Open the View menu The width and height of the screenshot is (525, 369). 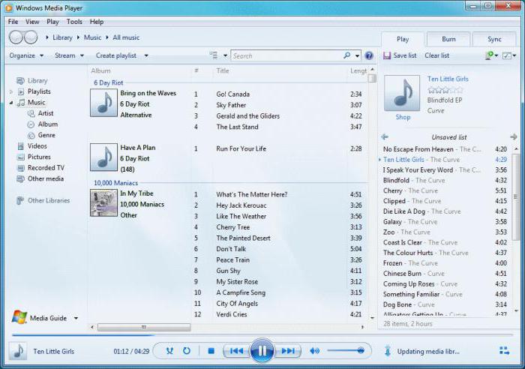click(x=32, y=22)
